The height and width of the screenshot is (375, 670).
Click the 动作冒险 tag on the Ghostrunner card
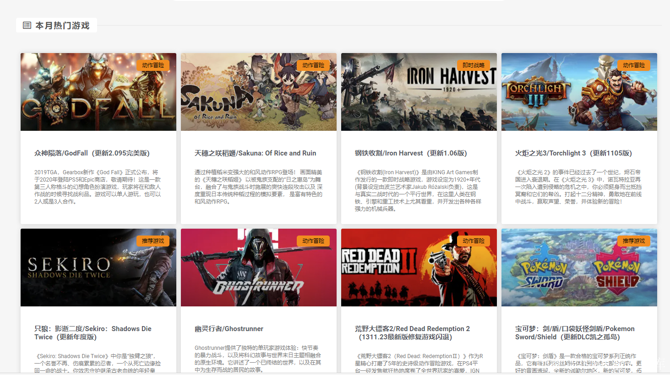[x=313, y=241]
